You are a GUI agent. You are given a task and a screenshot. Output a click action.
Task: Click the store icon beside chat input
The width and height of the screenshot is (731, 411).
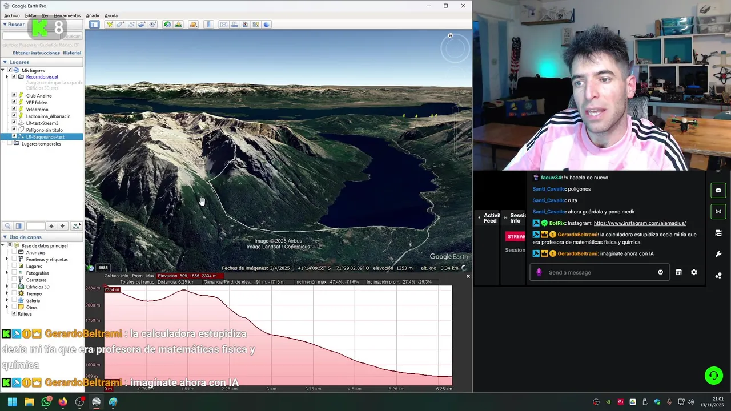(678, 272)
